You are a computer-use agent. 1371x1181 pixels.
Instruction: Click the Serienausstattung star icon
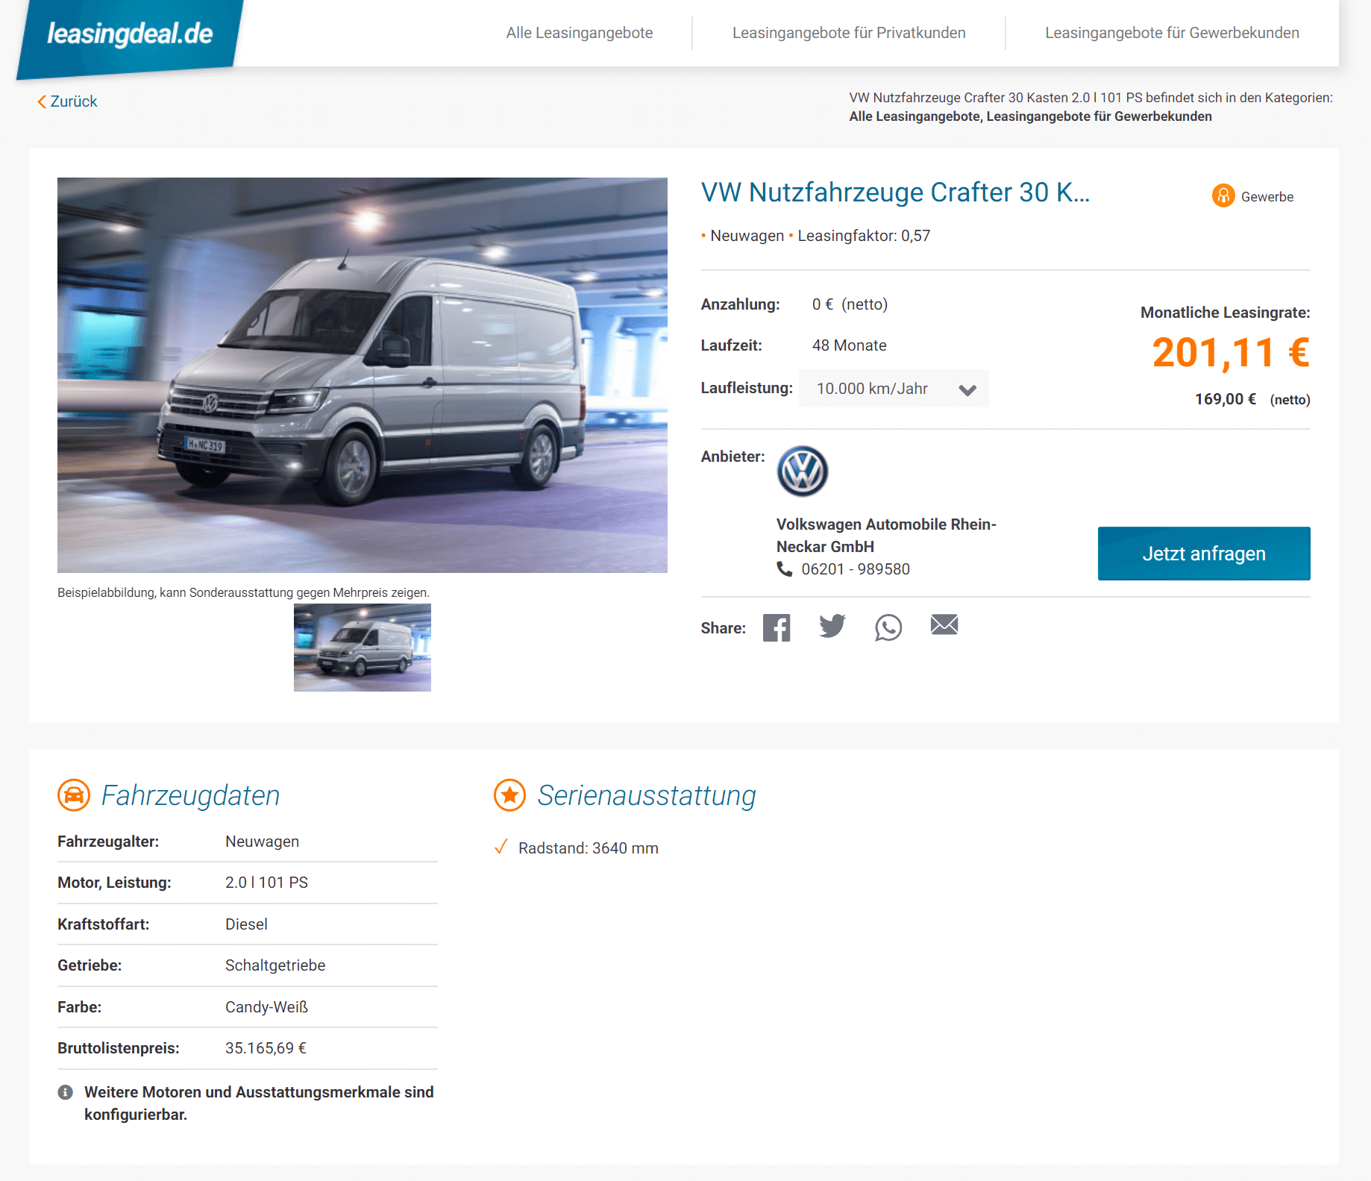point(510,795)
